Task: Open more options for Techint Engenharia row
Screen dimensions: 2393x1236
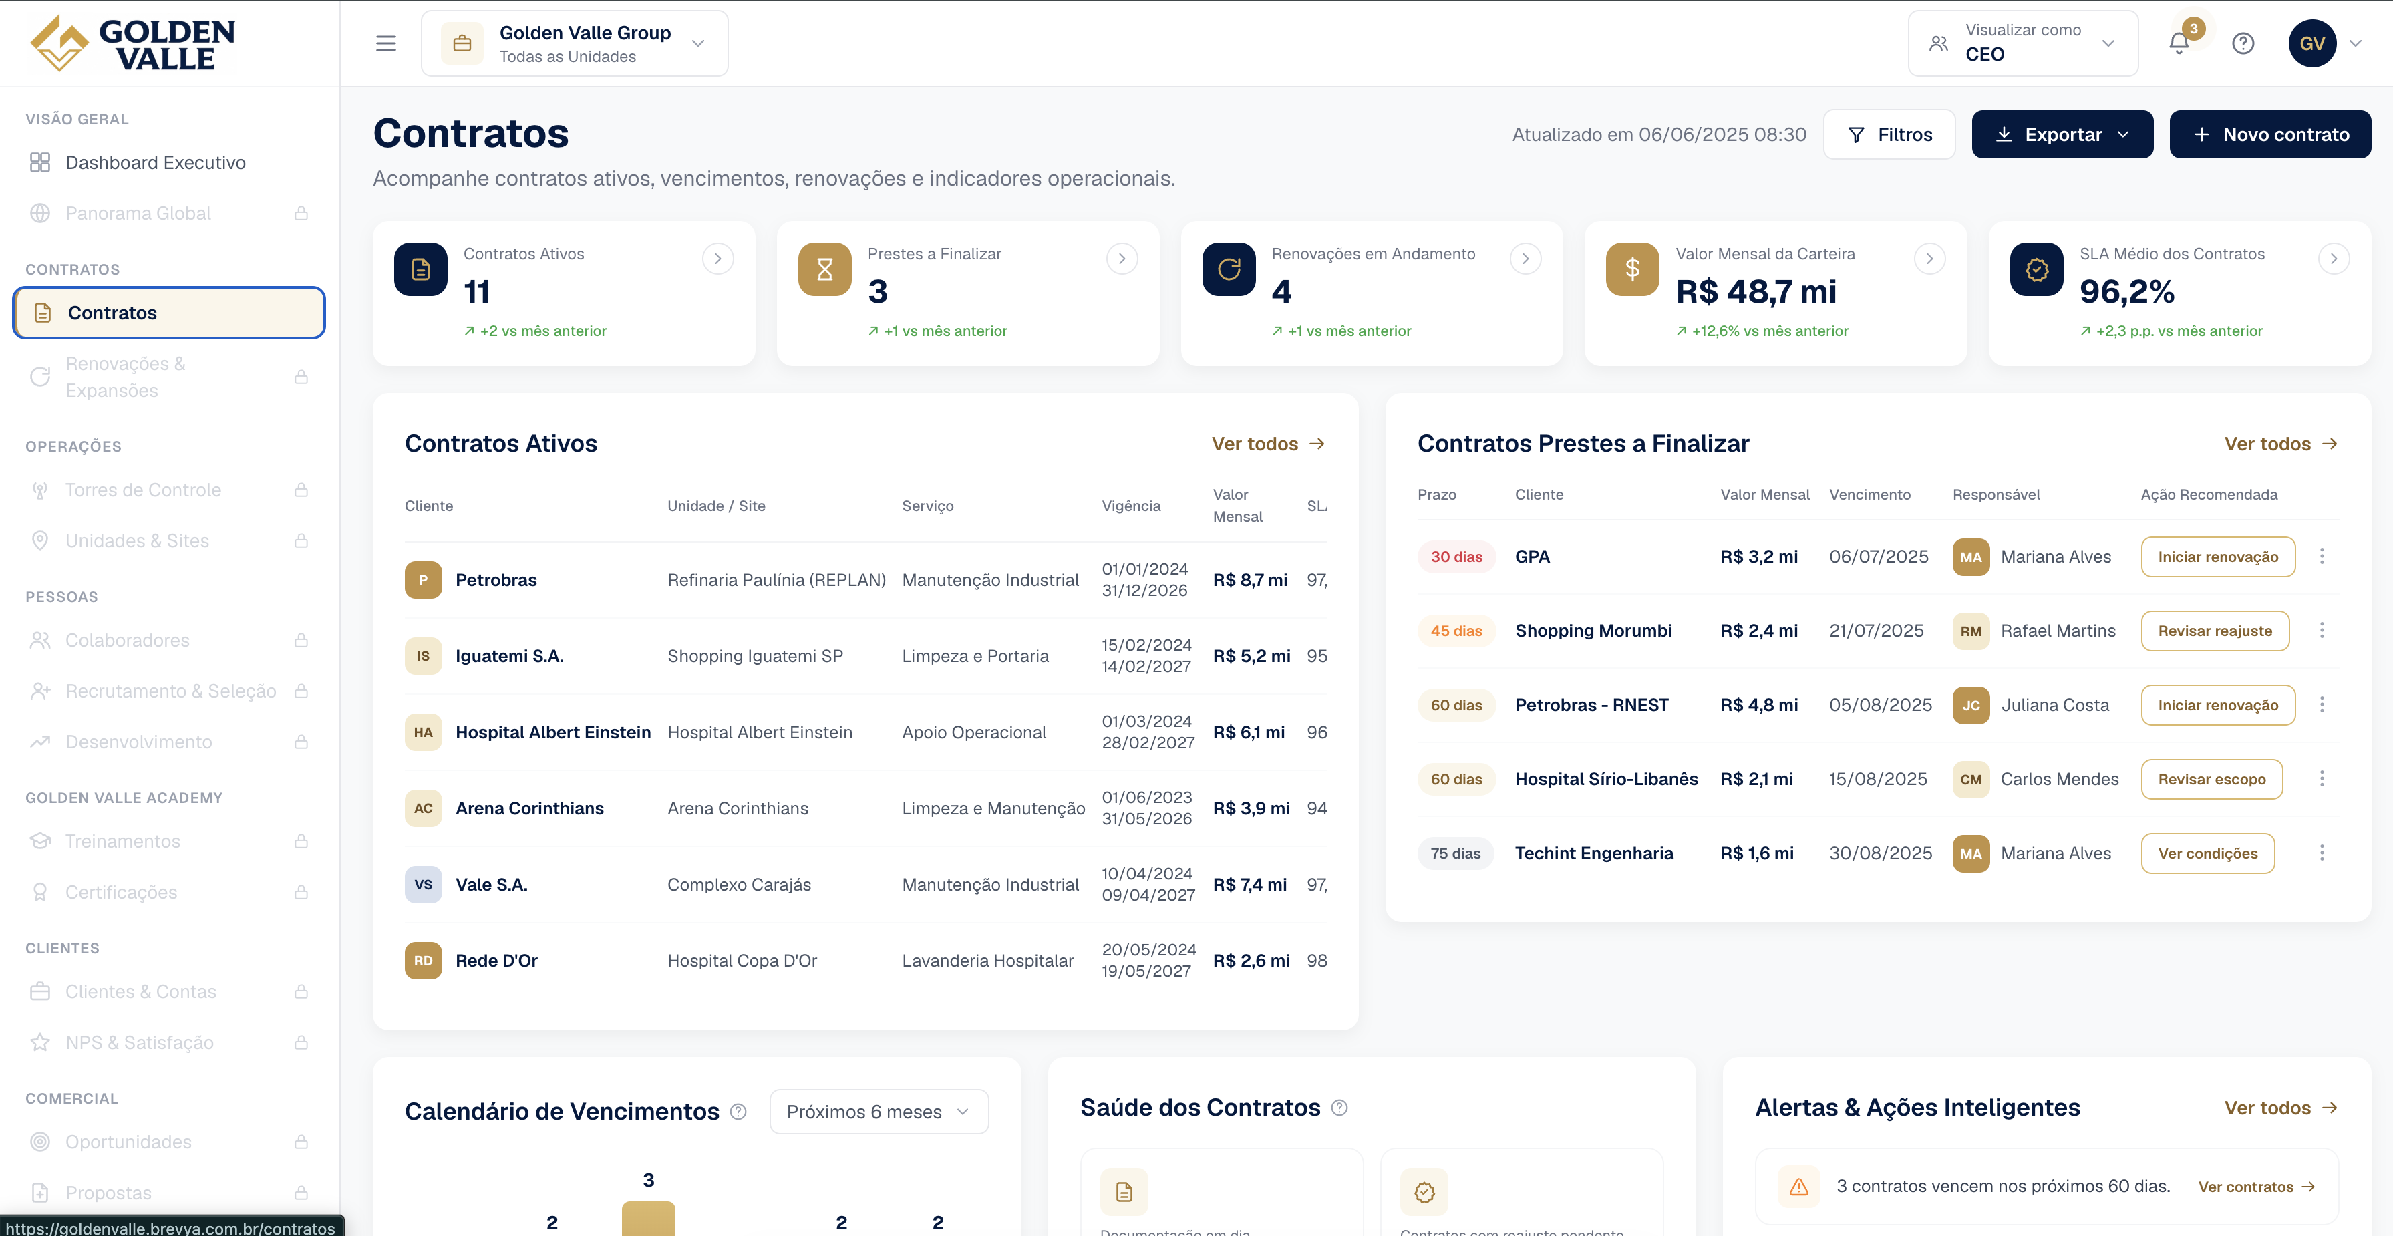Action: tap(2322, 853)
